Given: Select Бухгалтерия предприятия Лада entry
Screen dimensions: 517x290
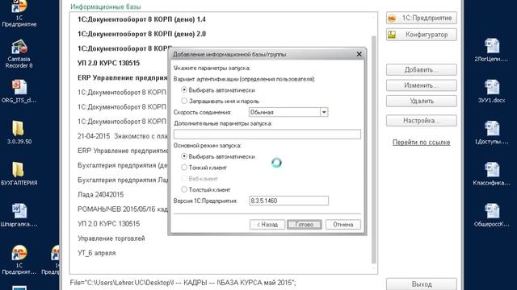Looking at the screenshot, I should click(122, 180).
